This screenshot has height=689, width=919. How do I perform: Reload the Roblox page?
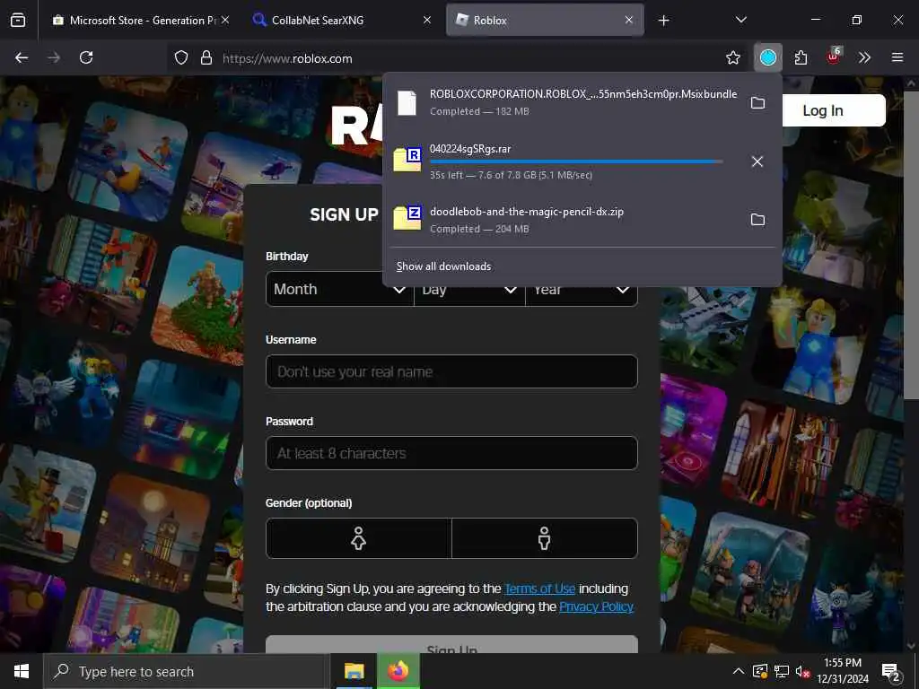86,57
